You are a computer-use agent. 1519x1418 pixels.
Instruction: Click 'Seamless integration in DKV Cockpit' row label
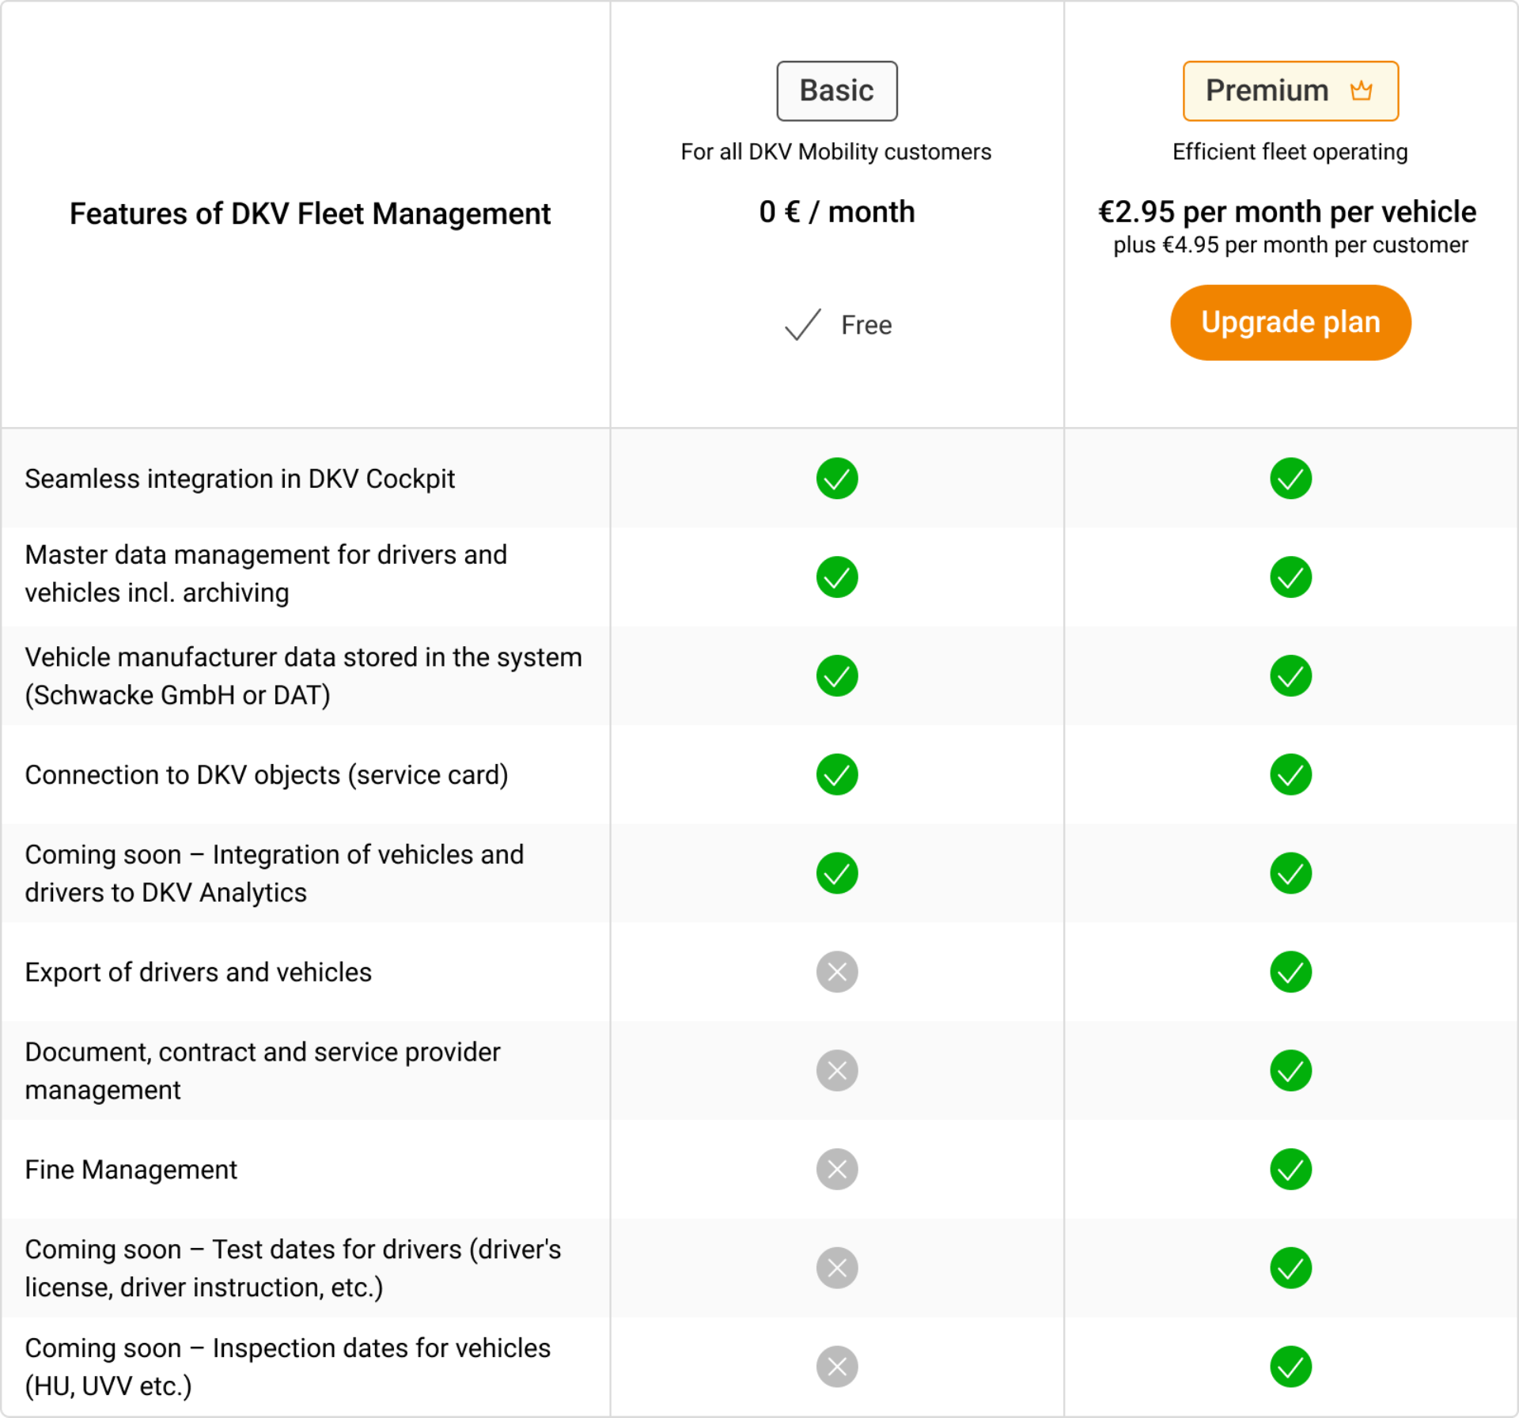click(x=240, y=479)
